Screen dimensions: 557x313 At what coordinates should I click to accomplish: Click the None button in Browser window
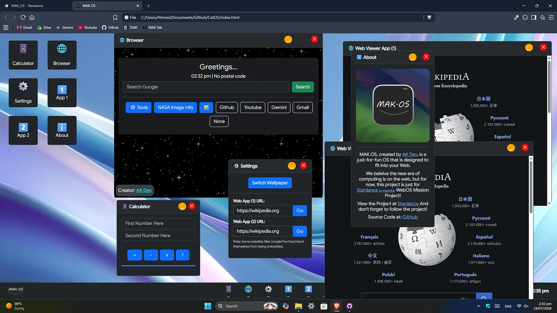(x=219, y=121)
